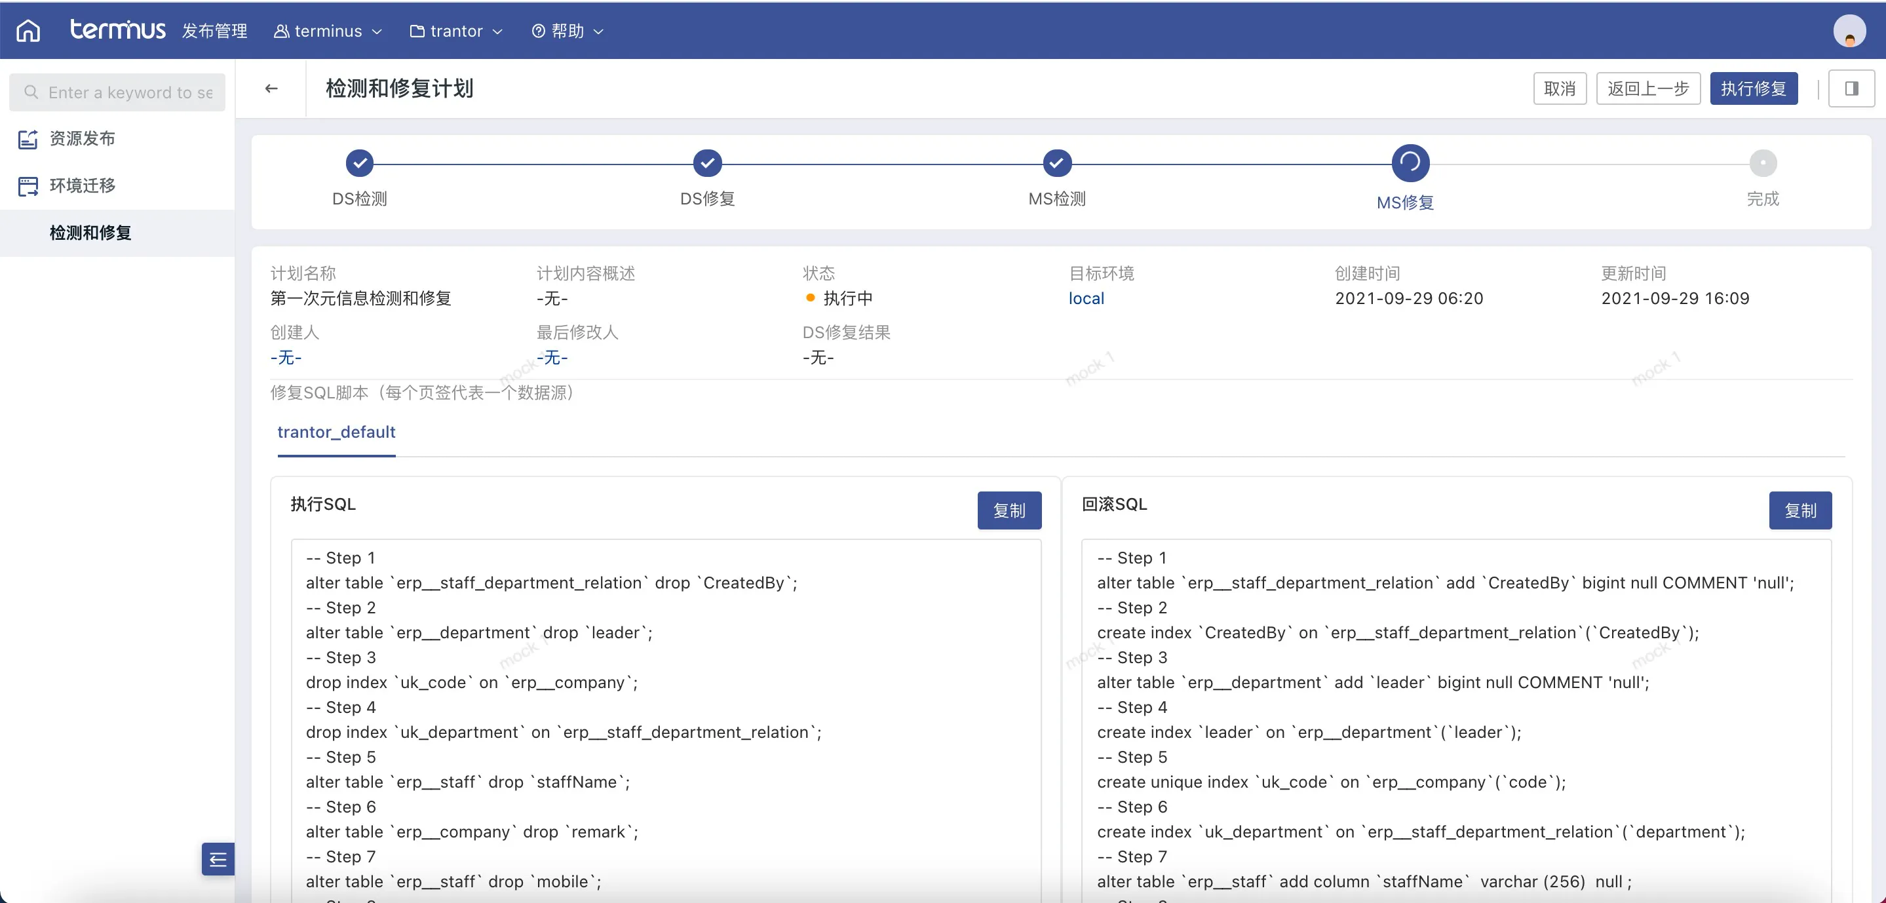Select the MS检测 completed step circle

coord(1057,163)
